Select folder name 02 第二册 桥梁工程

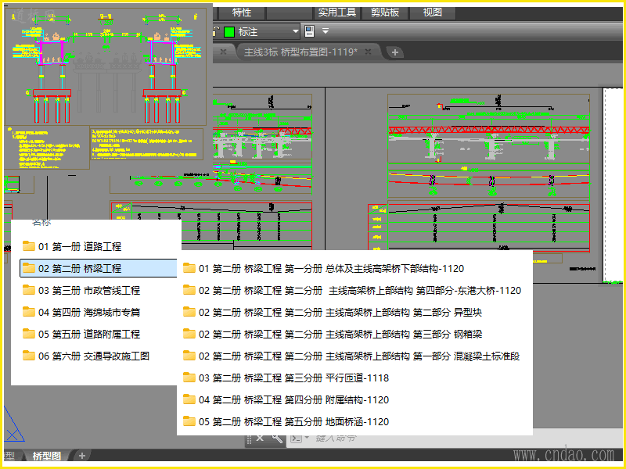tap(80, 268)
